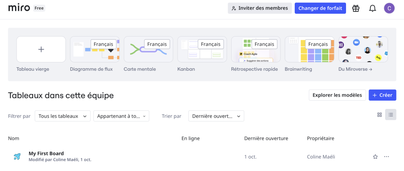This screenshot has width=404, height=171.
Task: Open the gift rewards icon
Action: pos(356,8)
